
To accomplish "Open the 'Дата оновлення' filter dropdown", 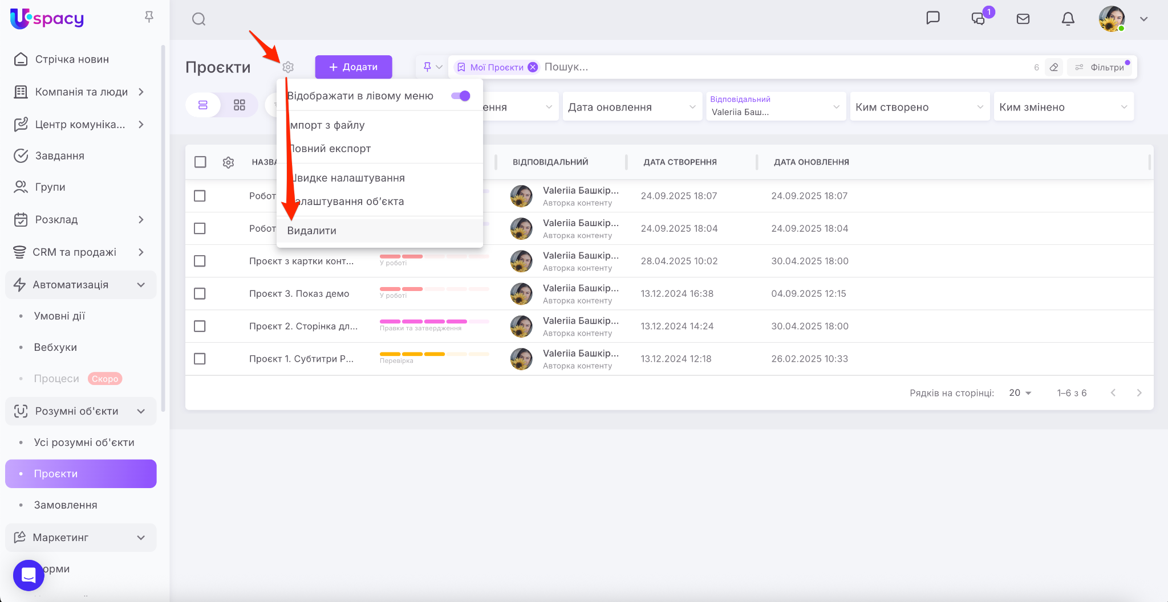I will coord(632,107).
